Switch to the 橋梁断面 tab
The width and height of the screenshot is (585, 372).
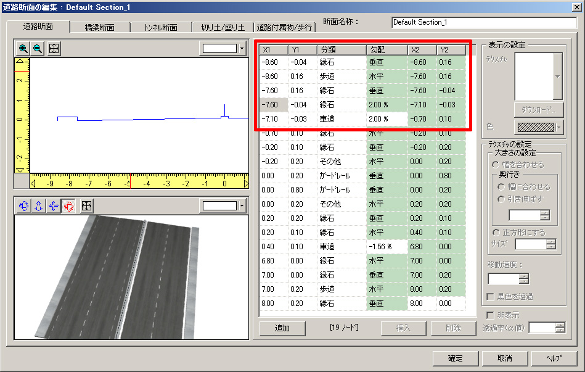[x=100, y=27]
